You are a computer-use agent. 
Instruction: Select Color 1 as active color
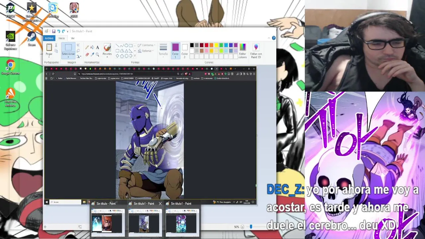coord(175,51)
